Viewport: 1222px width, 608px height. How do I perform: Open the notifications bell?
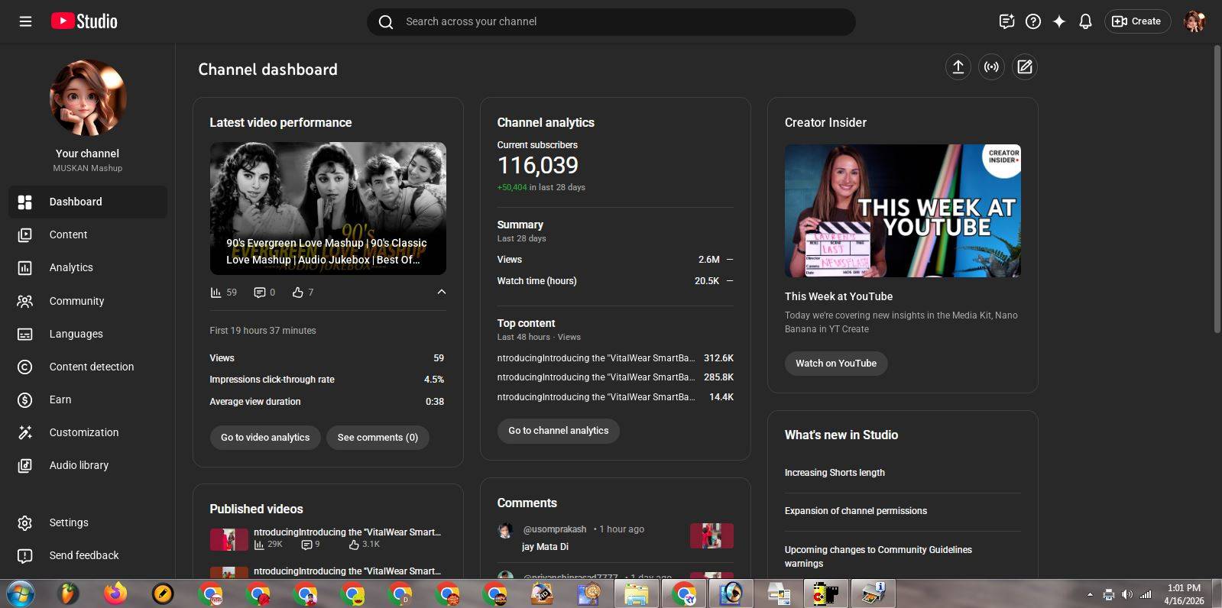pos(1085,21)
